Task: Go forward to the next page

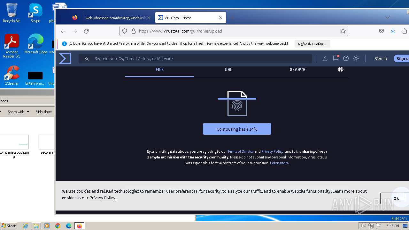Action: (75, 31)
